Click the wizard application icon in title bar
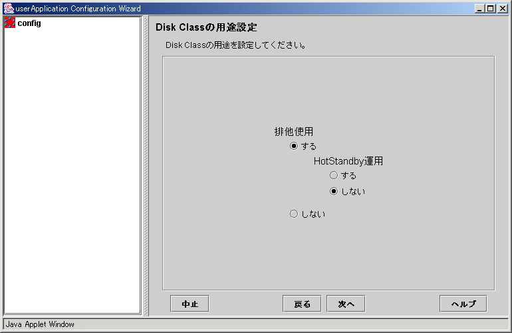This screenshot has width=512, height=333. (x=9, y=9)
